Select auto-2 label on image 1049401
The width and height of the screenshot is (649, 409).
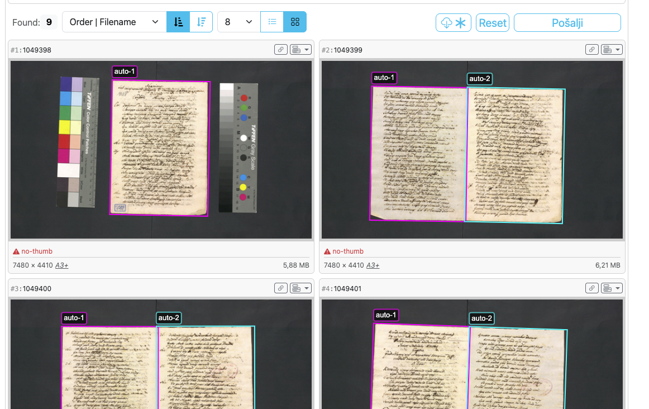pos(482,318)
